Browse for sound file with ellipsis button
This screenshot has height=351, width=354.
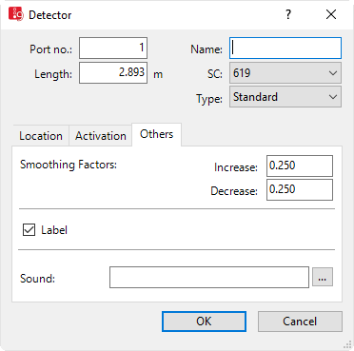[323, 277]
